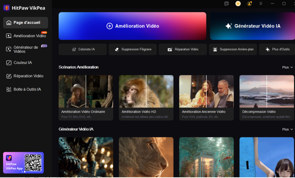Open the HitPaw VikPea App promo banner
Image resolution: width=295 pixels, height=178 pixels.
coord(23,163)
